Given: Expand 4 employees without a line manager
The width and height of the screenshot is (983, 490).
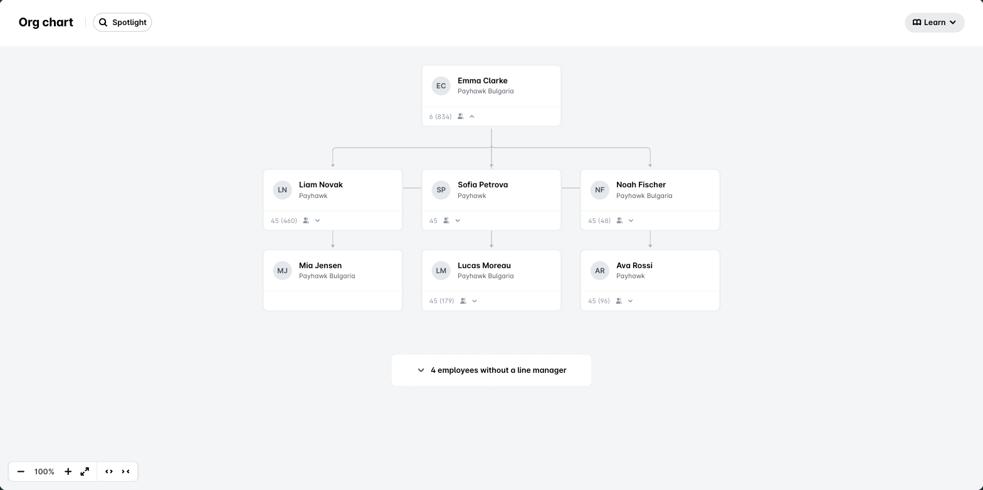Looking at the screenshot, I should click(x=491, y=370).
